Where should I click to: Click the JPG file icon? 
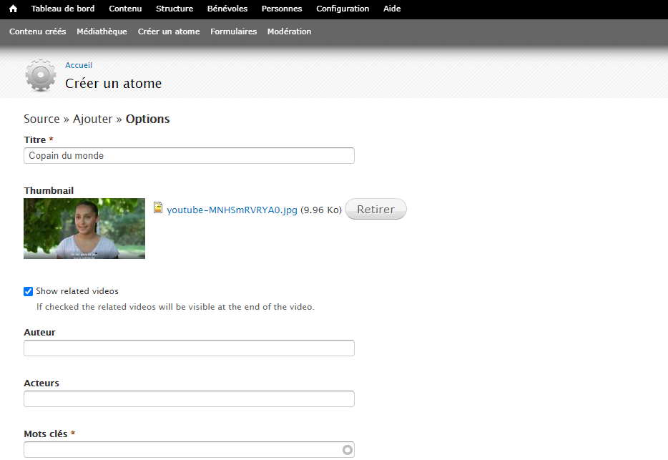[159, 208]
